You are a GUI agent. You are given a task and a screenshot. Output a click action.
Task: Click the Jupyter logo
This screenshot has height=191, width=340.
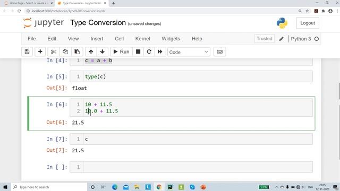[44, 23]
